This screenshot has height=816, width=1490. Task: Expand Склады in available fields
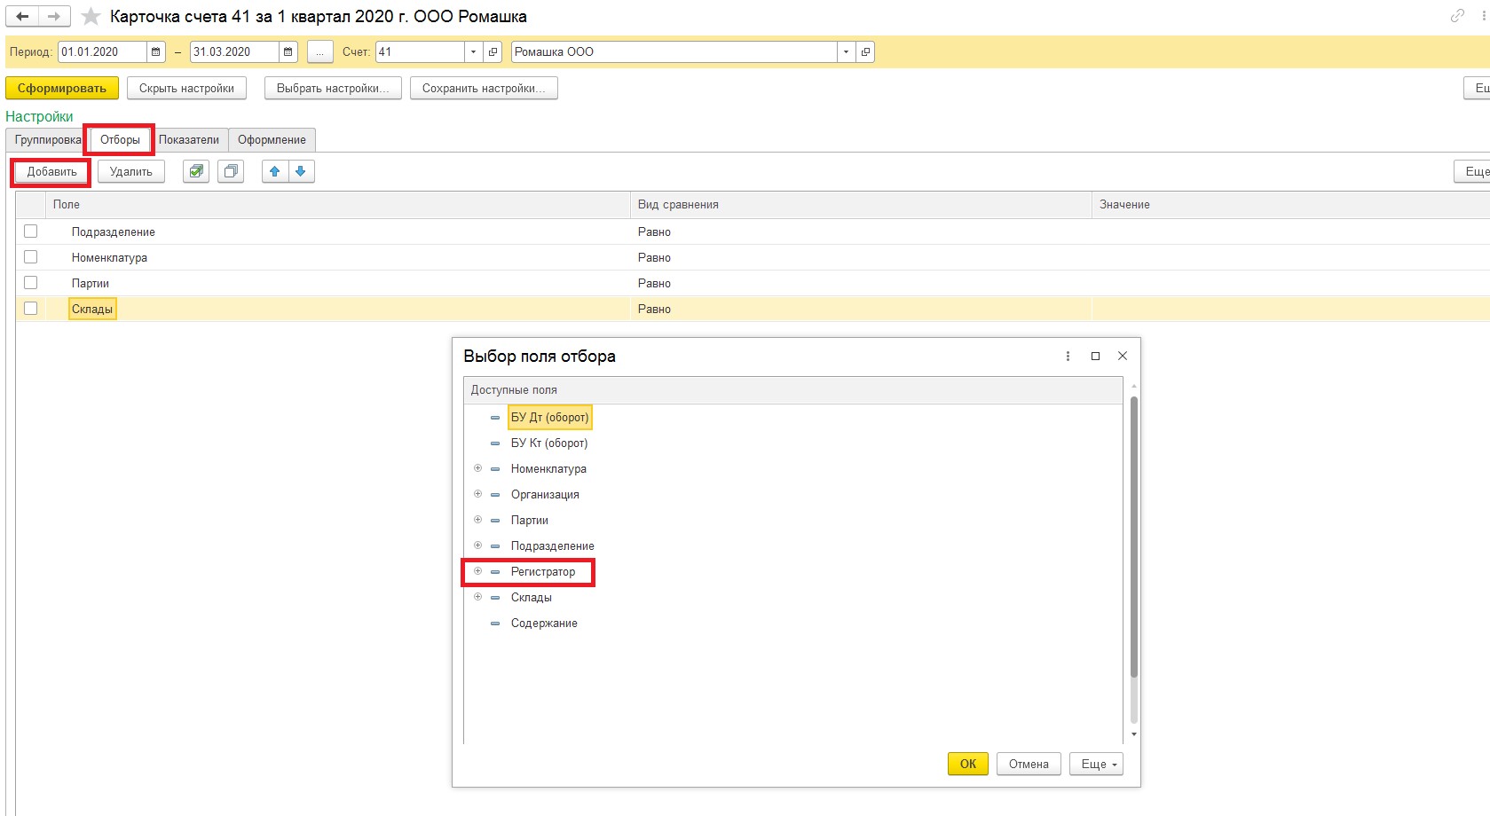[477, 597]
